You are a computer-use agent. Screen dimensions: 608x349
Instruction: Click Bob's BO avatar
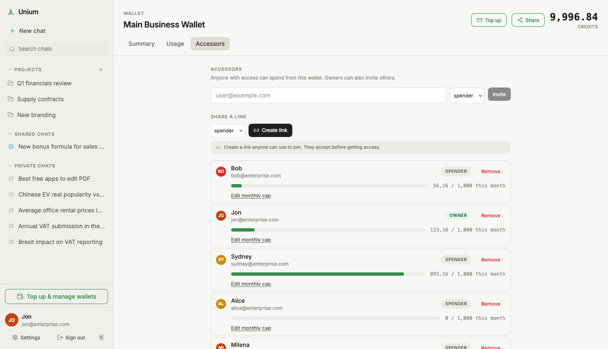(x=221, y=171)
